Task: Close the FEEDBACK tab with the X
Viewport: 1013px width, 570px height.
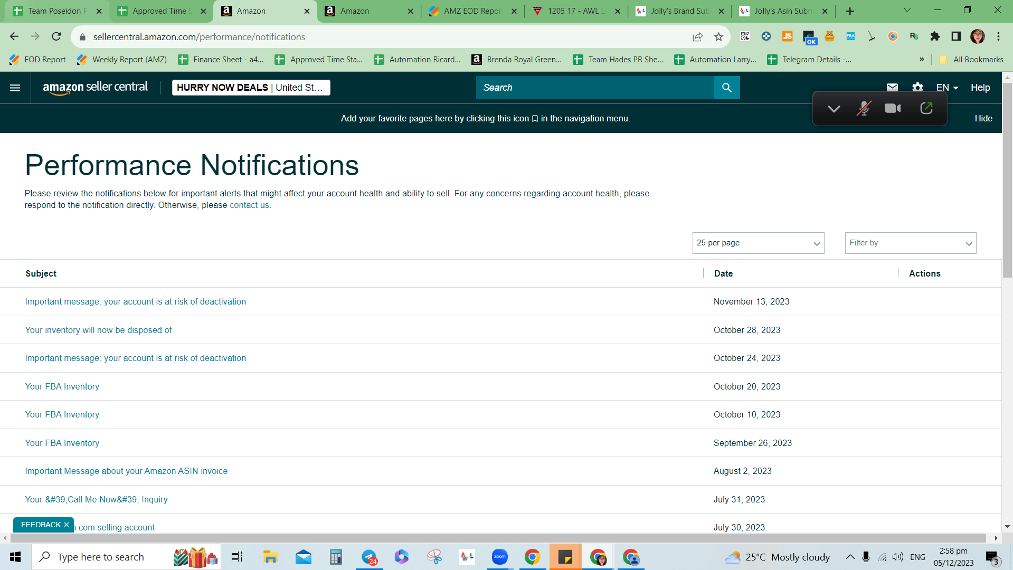Action: 67,525
